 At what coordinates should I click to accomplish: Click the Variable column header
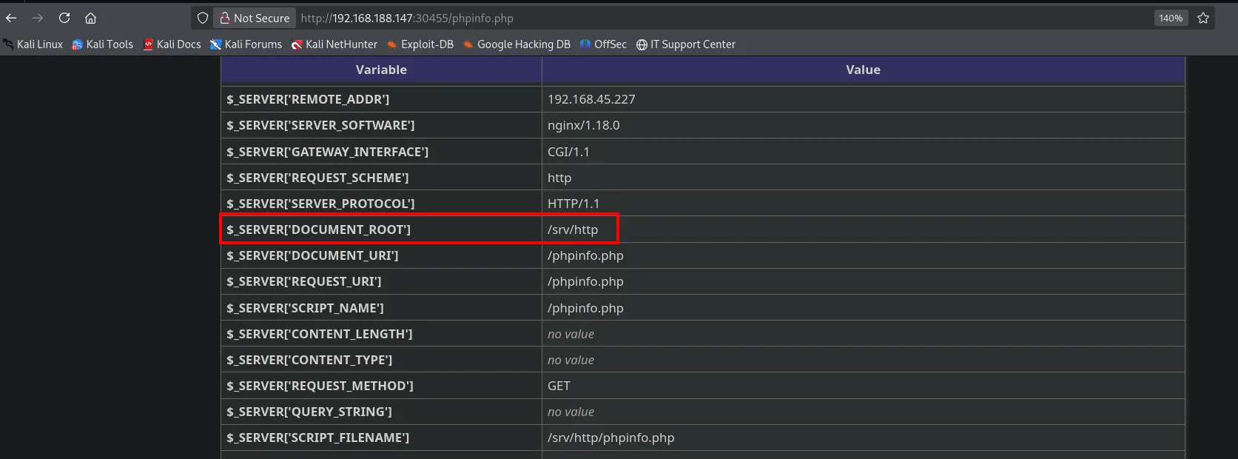coord(381,70)
